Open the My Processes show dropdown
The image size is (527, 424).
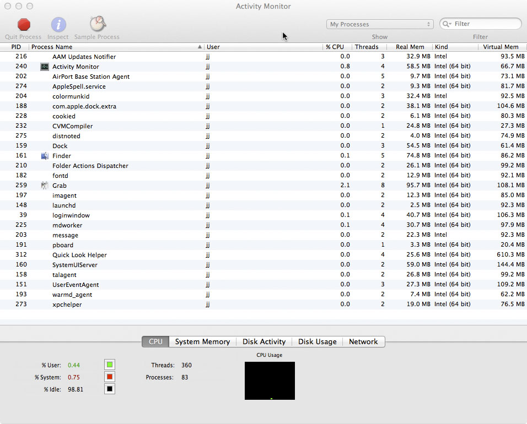(380, 24)
